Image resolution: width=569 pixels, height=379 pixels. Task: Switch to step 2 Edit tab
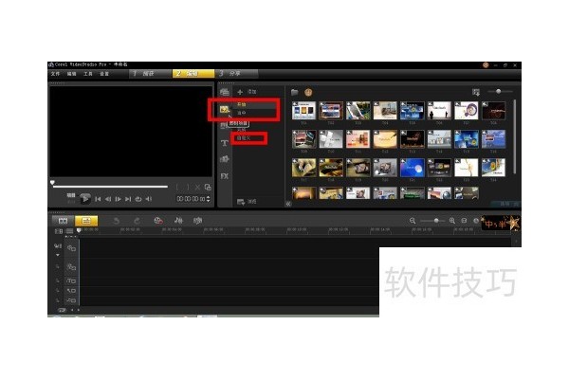(x=193, y=74)
